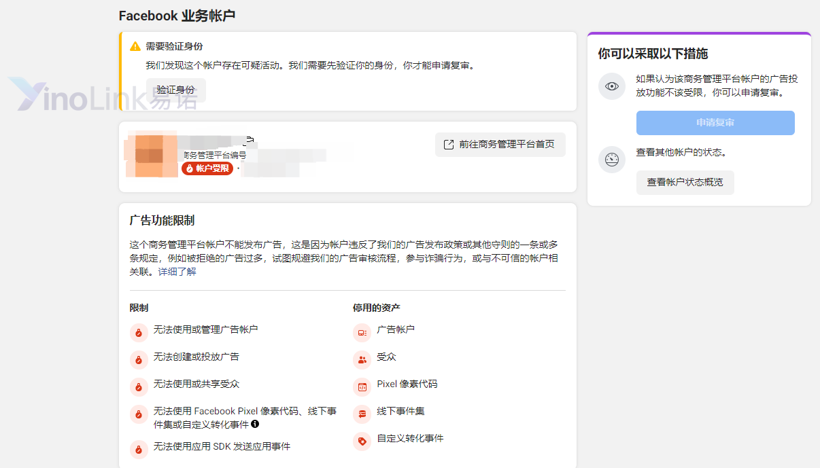Click the 受众 label under 停用的资产
Image resolution: width=820 pixels, height=468 pixels.
click(x=386, y=357)
